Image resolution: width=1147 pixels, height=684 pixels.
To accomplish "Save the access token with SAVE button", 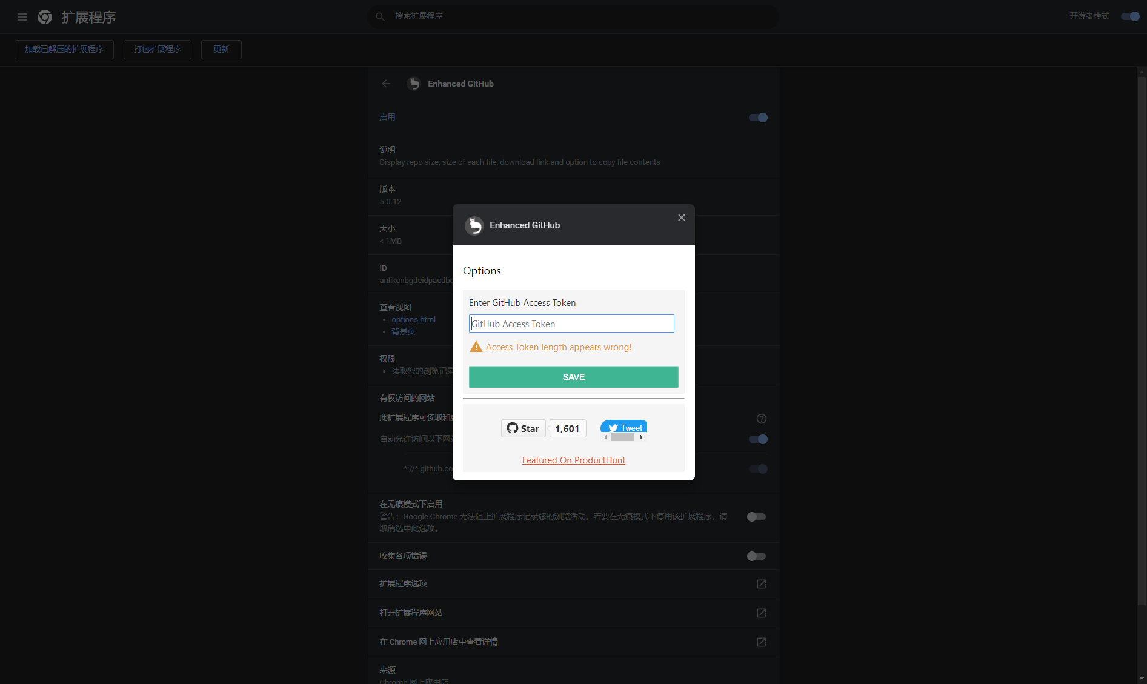I will click(573, 377).
